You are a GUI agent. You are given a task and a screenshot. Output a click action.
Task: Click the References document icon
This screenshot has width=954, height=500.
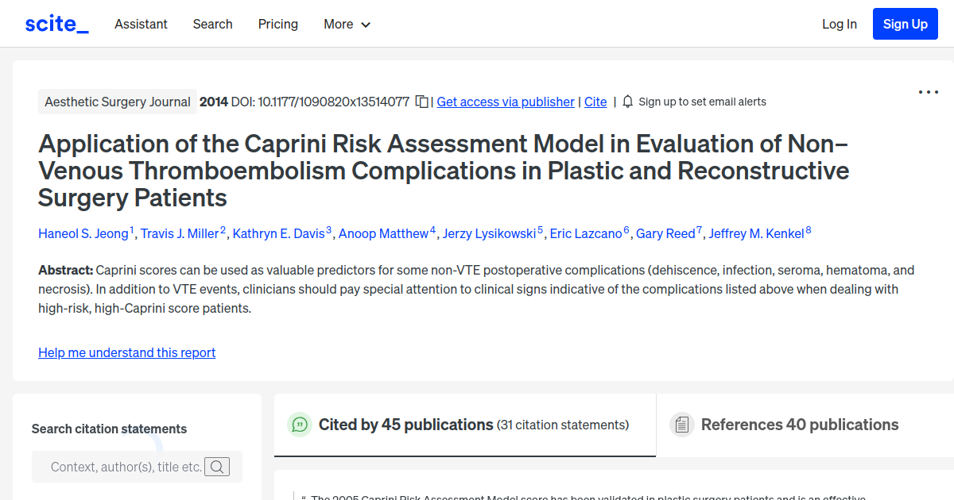pyautogui.click(x=682, y=425)
